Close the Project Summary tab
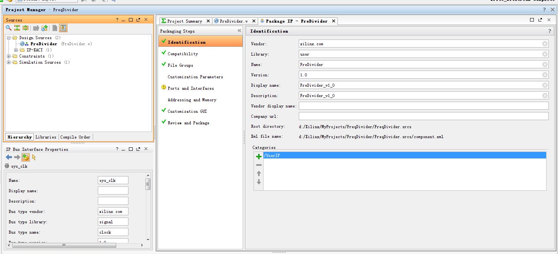The image size is (558, 254). tap(208, 21)
